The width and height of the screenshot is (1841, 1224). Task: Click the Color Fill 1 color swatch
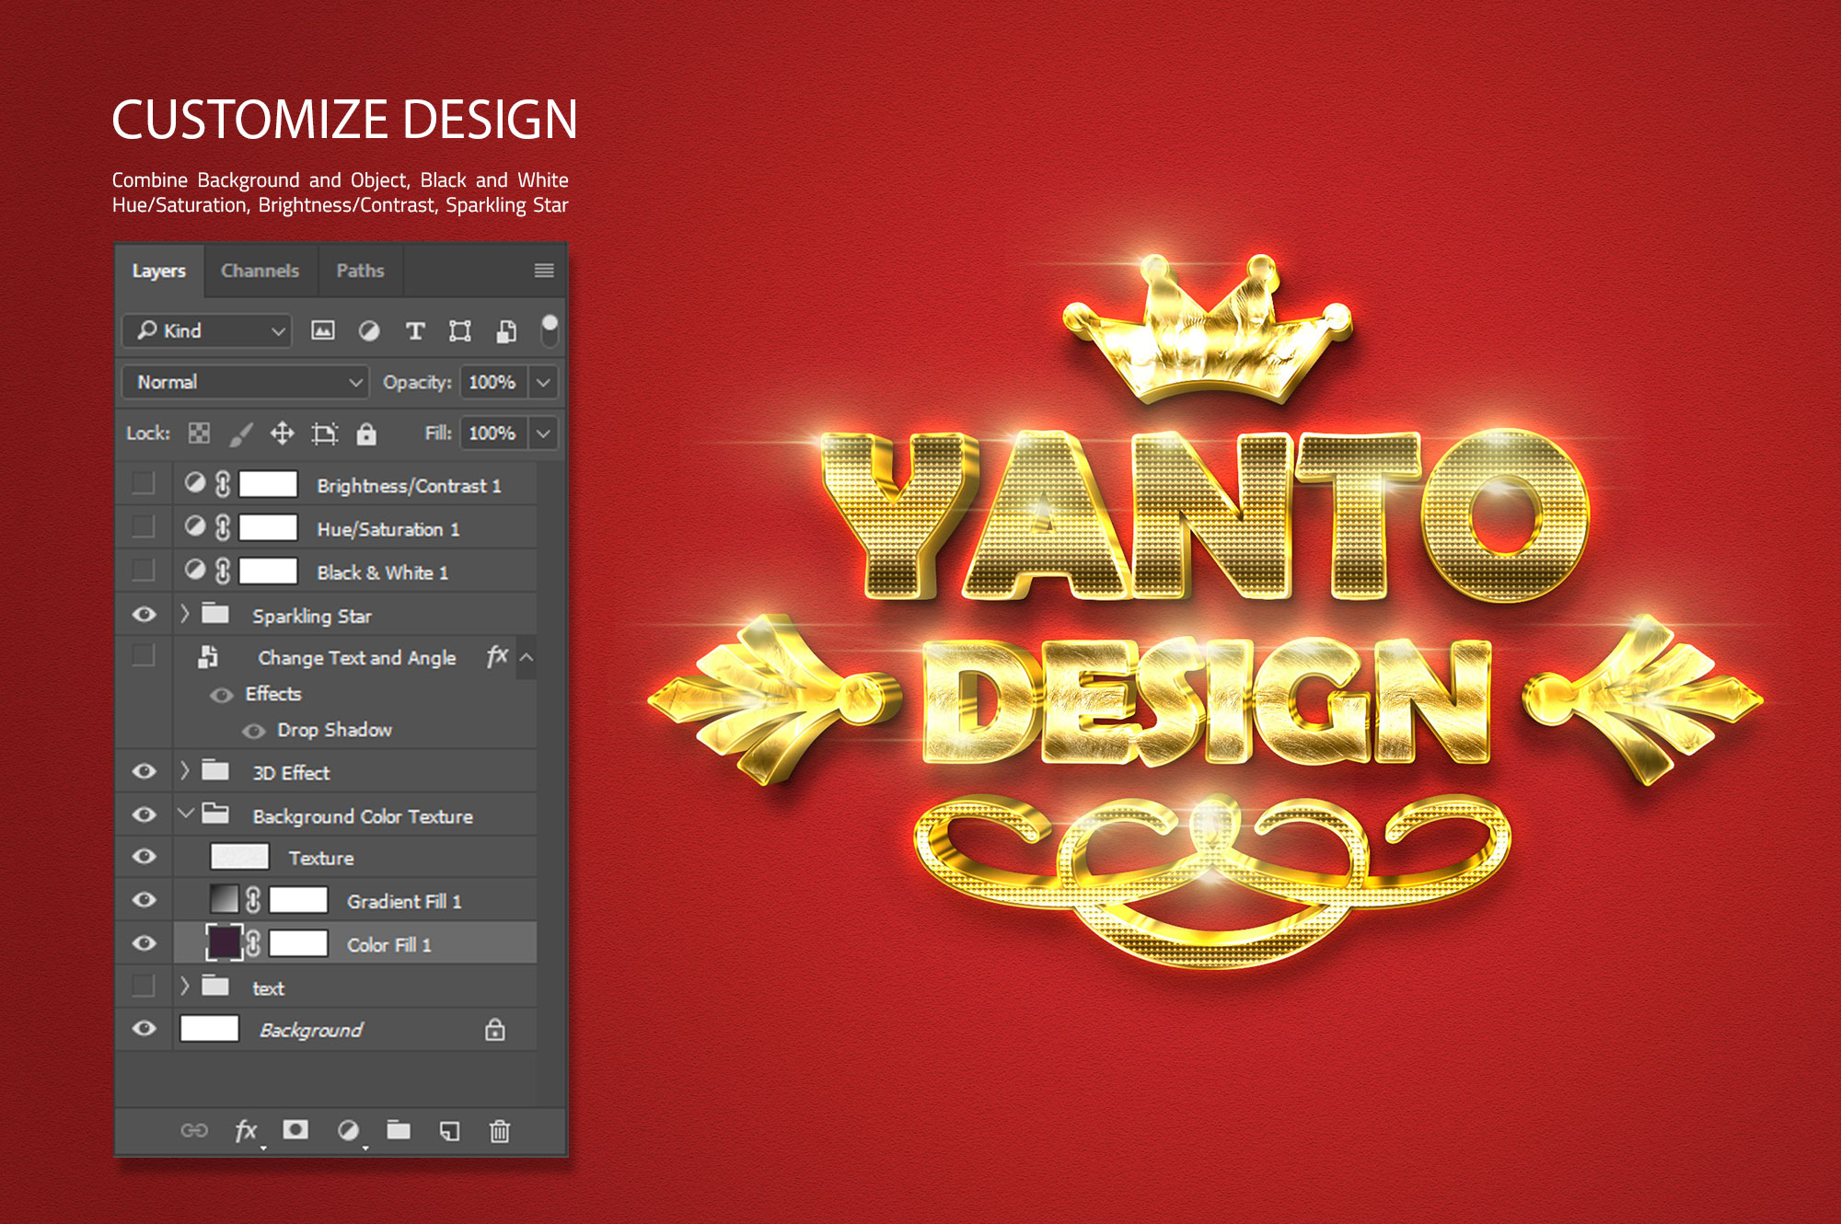(x=224, y=943)
